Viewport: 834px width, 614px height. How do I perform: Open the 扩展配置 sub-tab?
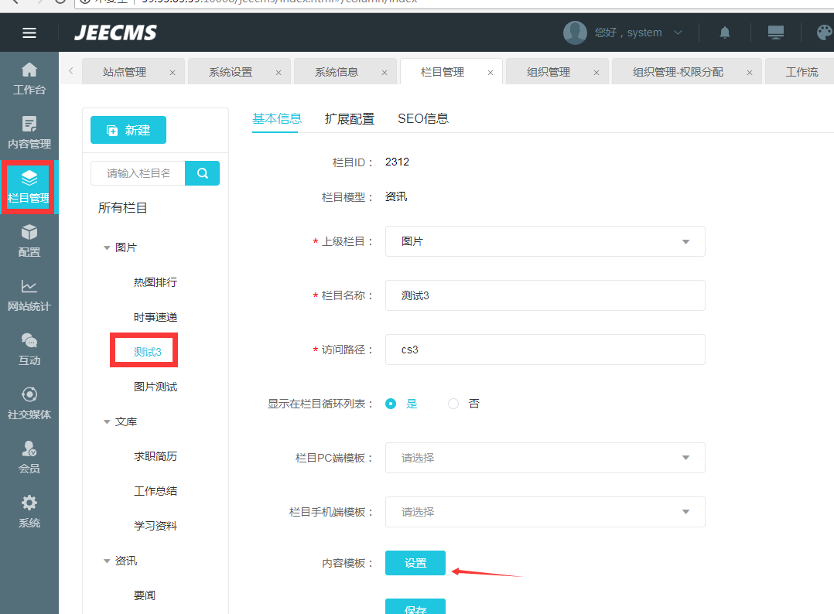tap(350, 118)
